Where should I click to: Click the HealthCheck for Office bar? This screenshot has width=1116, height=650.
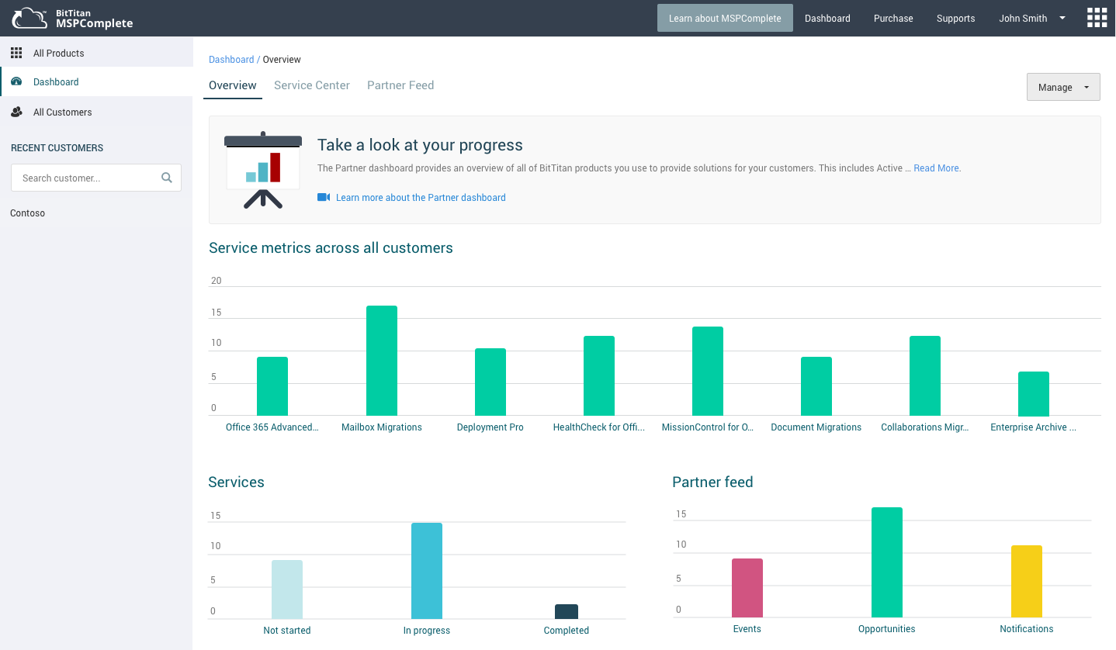pyautogui.click(x=599, y=375)
